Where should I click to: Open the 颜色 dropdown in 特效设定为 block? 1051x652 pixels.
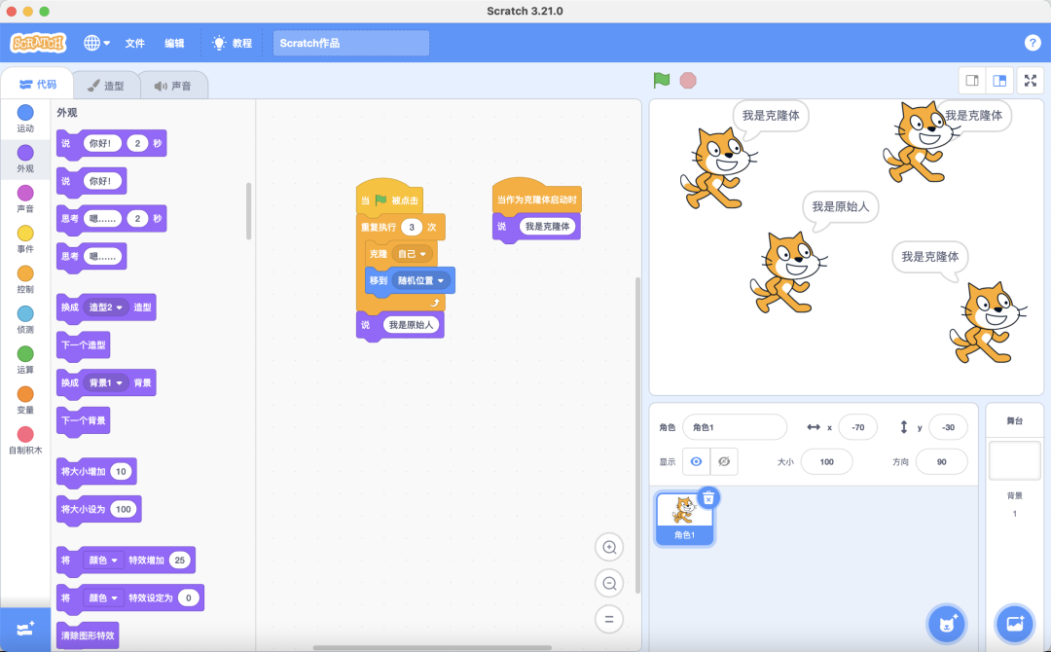(x=102, y=598)
